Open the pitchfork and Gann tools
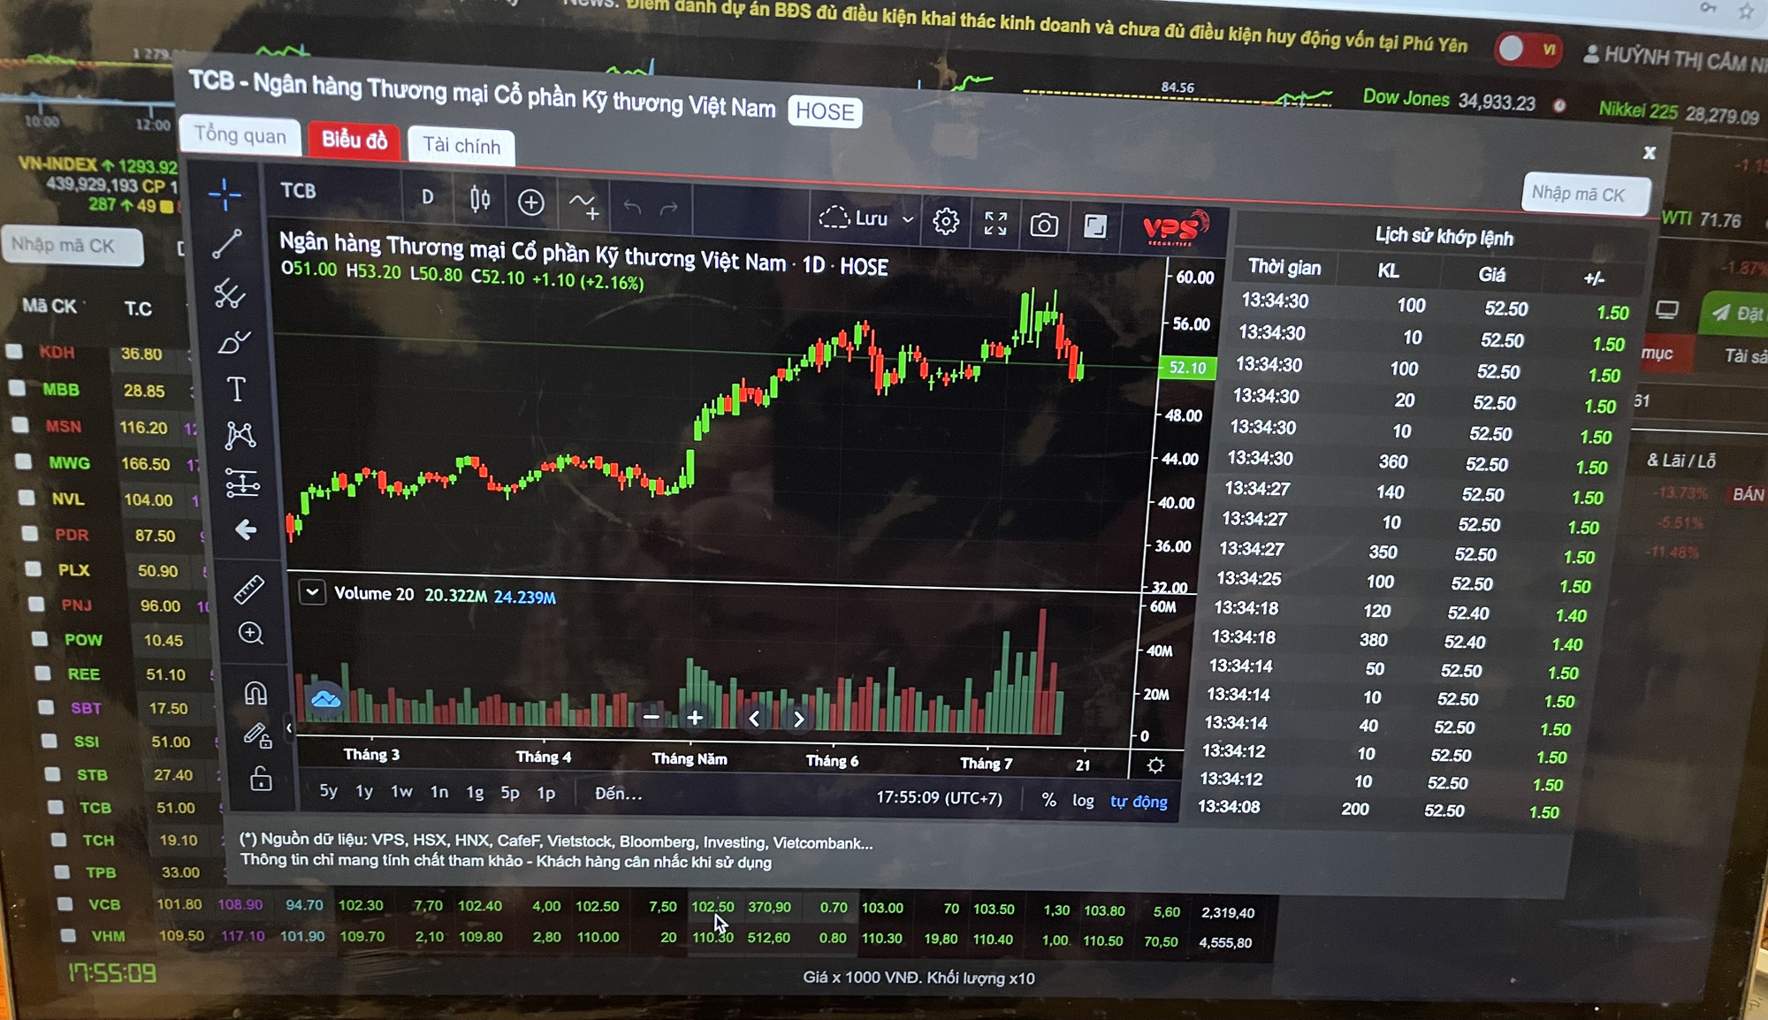Viewport: 1768px width, 1020px height. (230, 293)
